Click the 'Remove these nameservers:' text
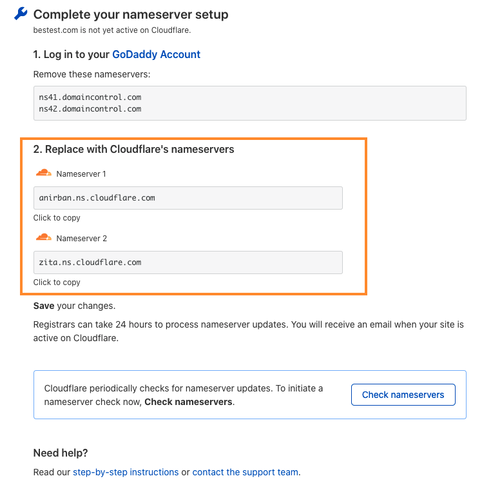Viewport: 482px width, 494px height. tap(92, 74)
